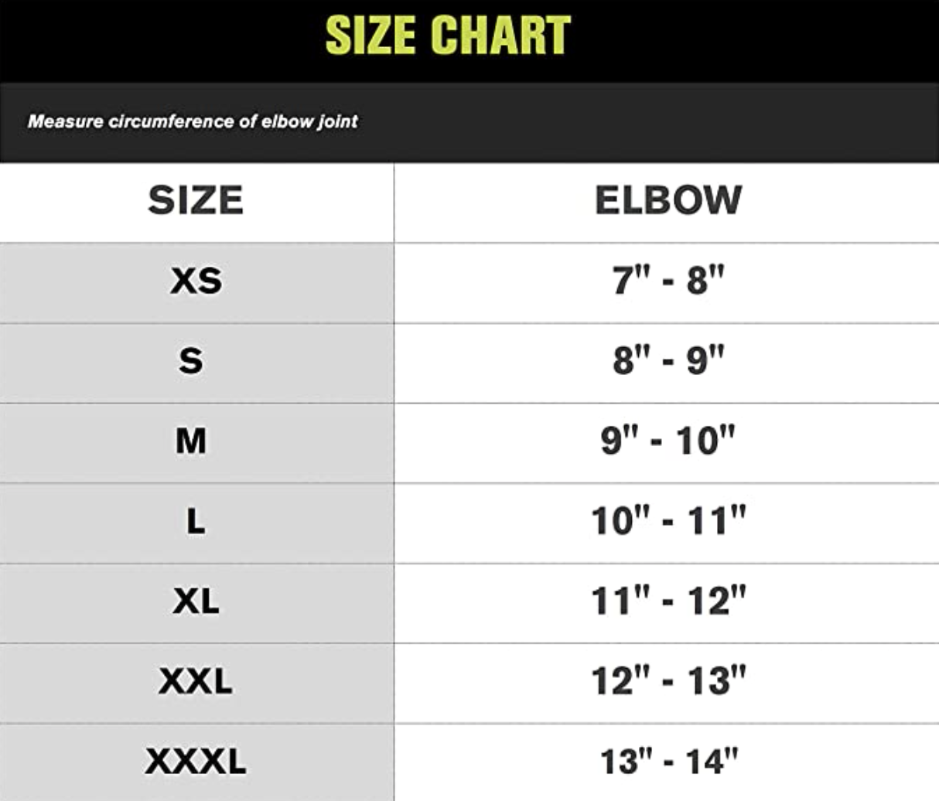Screen dimensions: 939x801
Task: Click the SIZE column header
Action: [x=196, y=200]
